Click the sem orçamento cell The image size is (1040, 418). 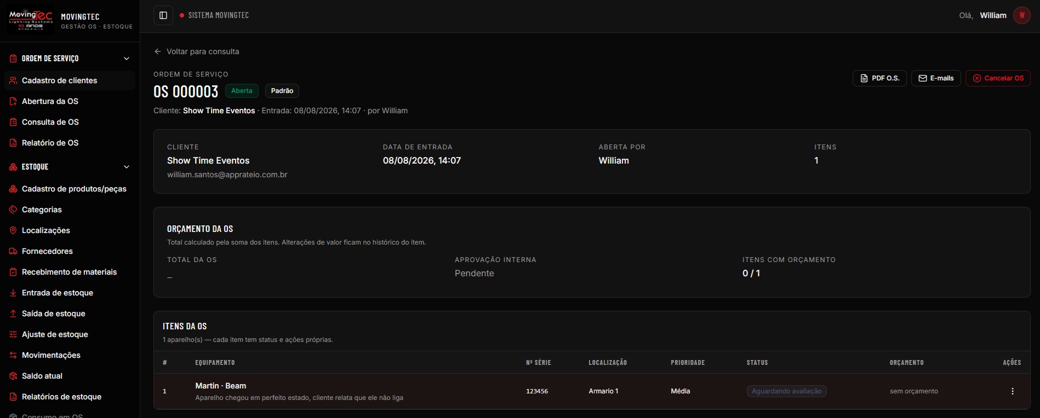[x=913, y=391]
